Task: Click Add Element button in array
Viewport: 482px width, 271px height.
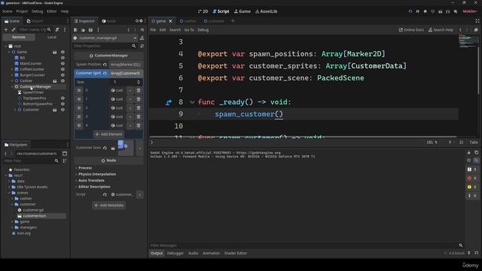Action: point(108,134)
